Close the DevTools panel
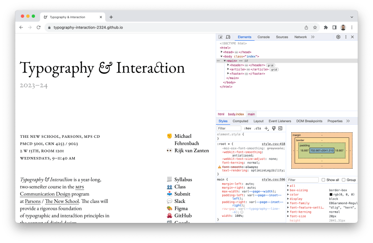The height and width of the screenshot is (243, 373). click(352, 37)
